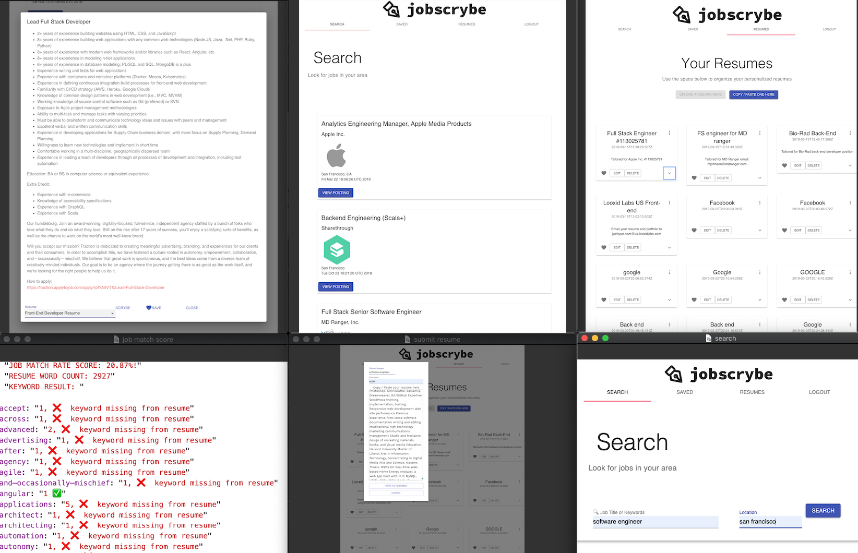Open three-dot menu on Looxid Labs card, Your Resumes page

point(670,203)
